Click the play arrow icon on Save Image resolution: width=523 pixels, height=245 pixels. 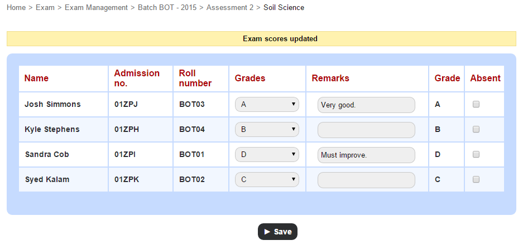[x=267, y=232]
